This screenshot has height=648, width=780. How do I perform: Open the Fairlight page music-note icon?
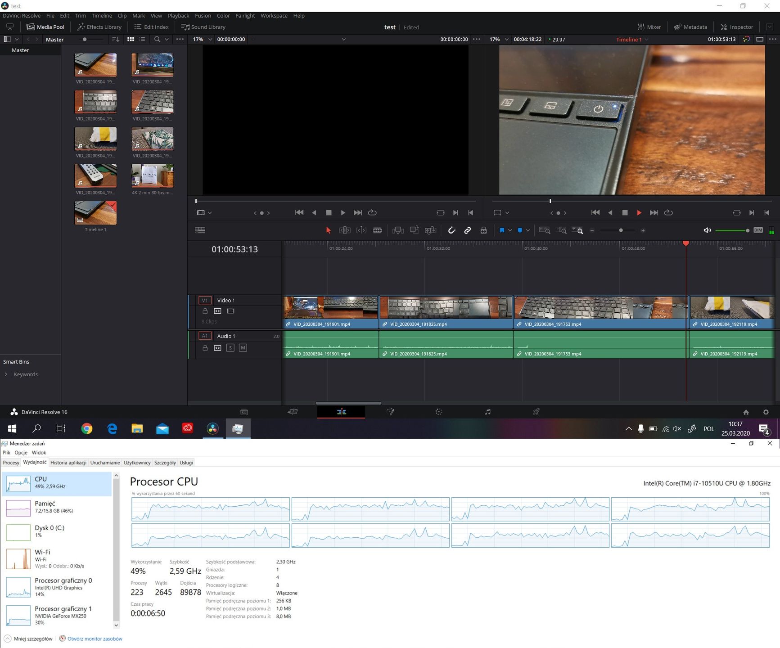pos(487,412)
